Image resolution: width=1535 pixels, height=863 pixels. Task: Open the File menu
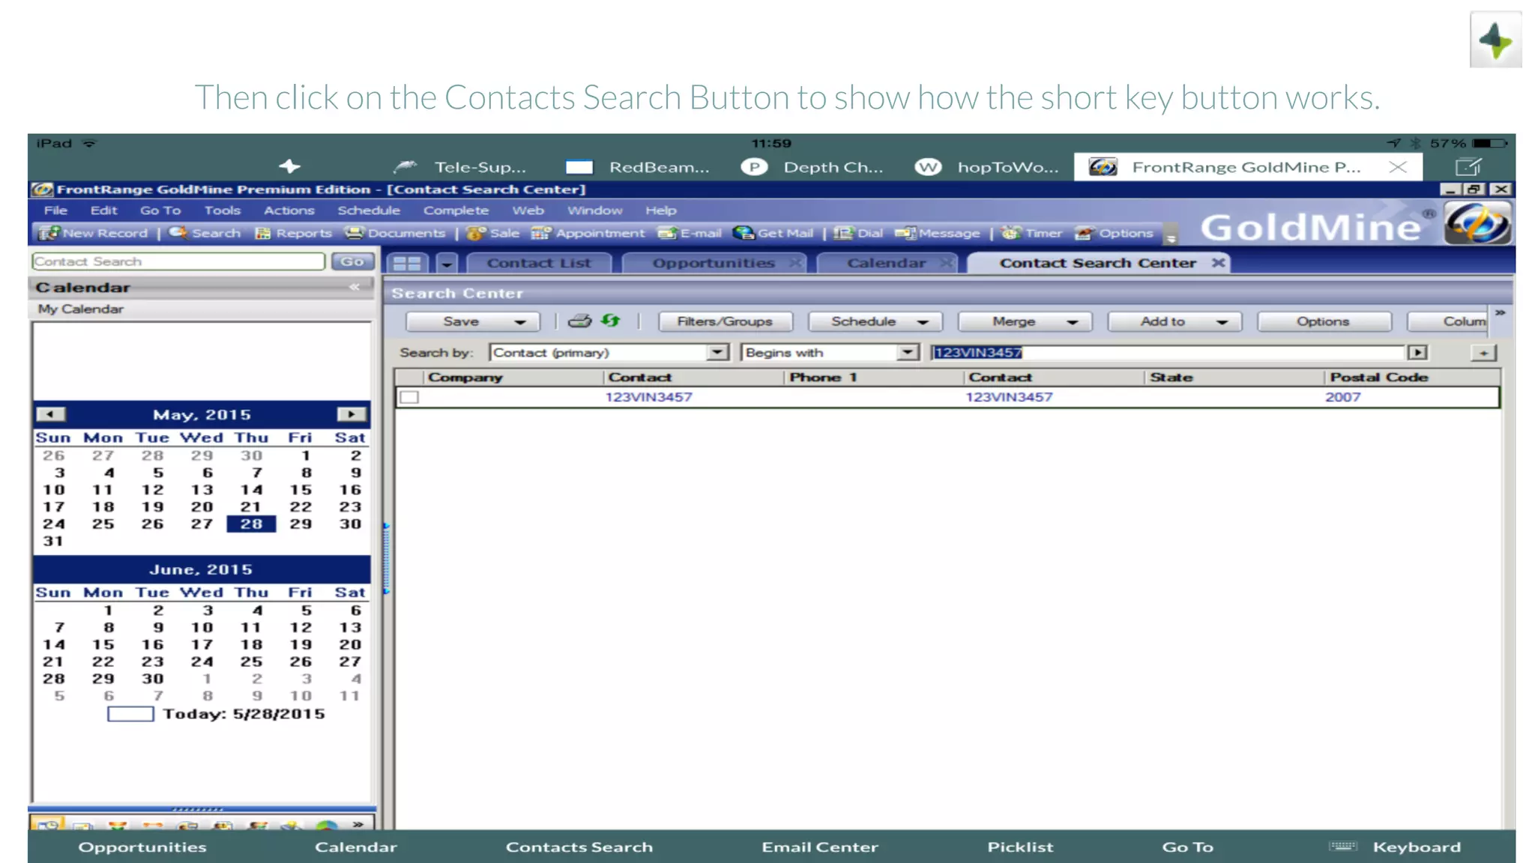[55, 211]
